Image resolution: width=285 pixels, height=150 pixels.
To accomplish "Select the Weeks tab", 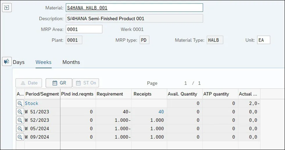I will (44, 62).
